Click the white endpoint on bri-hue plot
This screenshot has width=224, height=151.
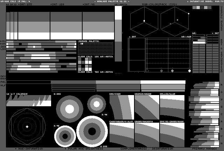(189, 71)
